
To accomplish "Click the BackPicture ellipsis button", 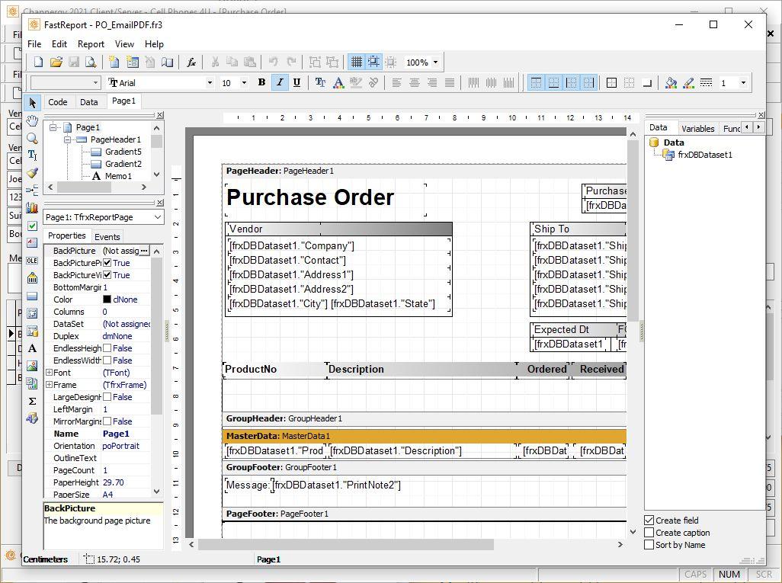I will (144, 251).
